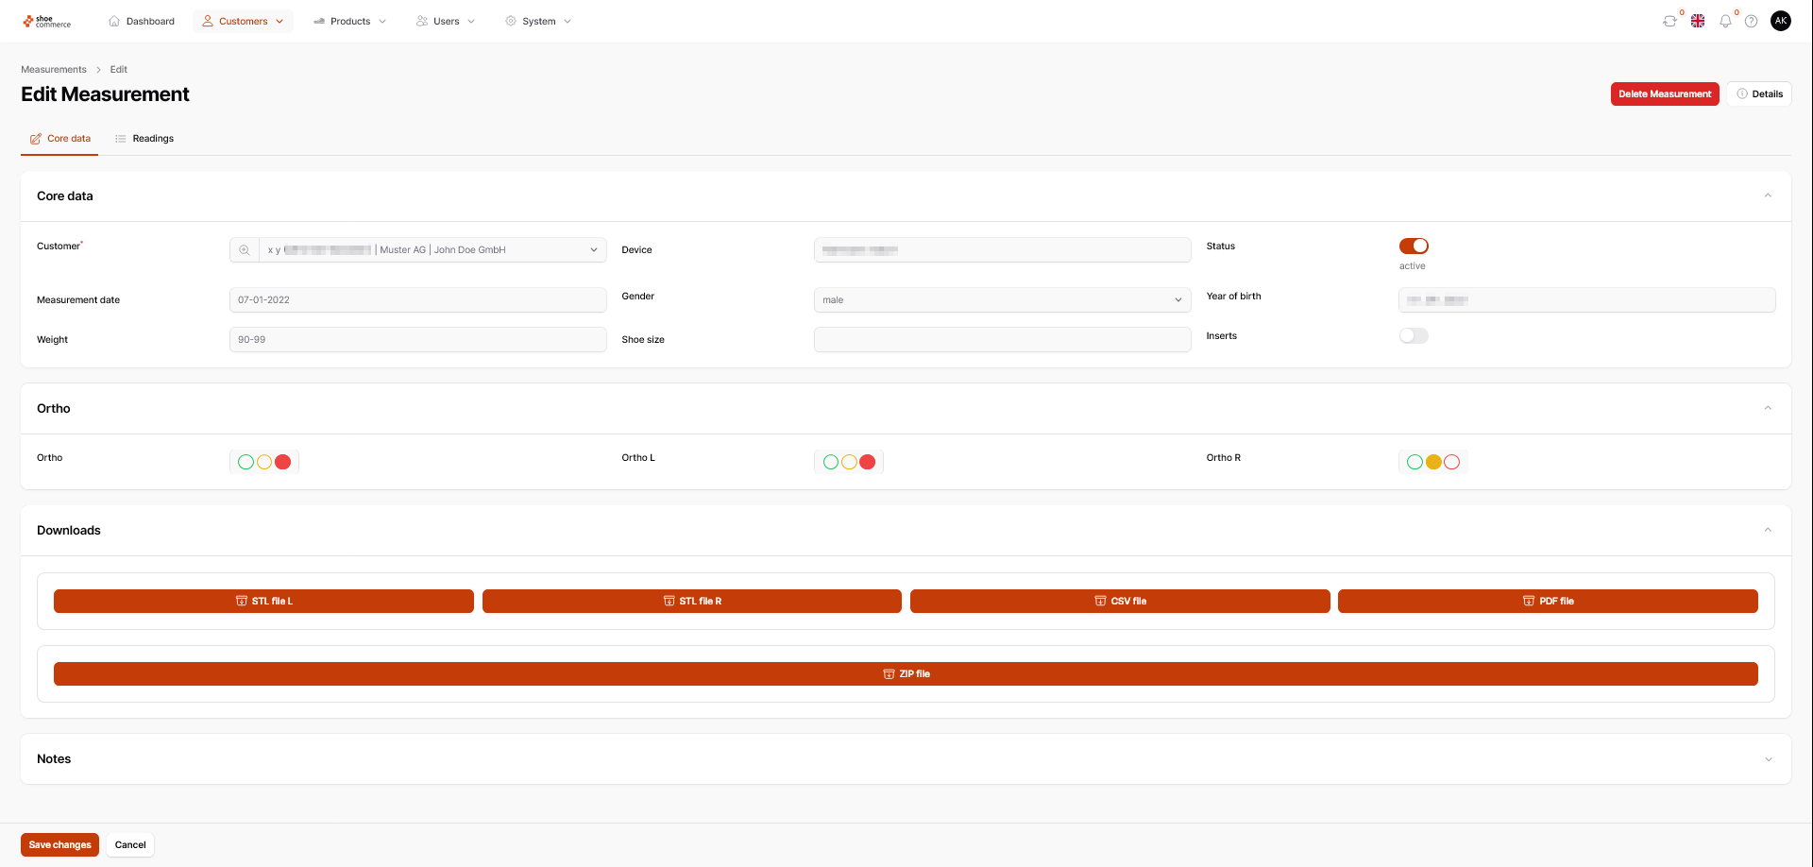Open the Products menu
Viewport: 1813px width, 867px height.
(x=349, y=21)
